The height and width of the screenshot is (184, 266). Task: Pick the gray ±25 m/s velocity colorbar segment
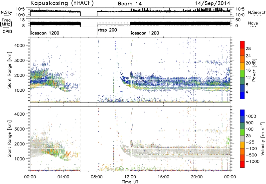(242, 139)
